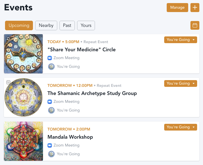Expand You're Going dropdown for Shamanic Archetype

point(194,83)
